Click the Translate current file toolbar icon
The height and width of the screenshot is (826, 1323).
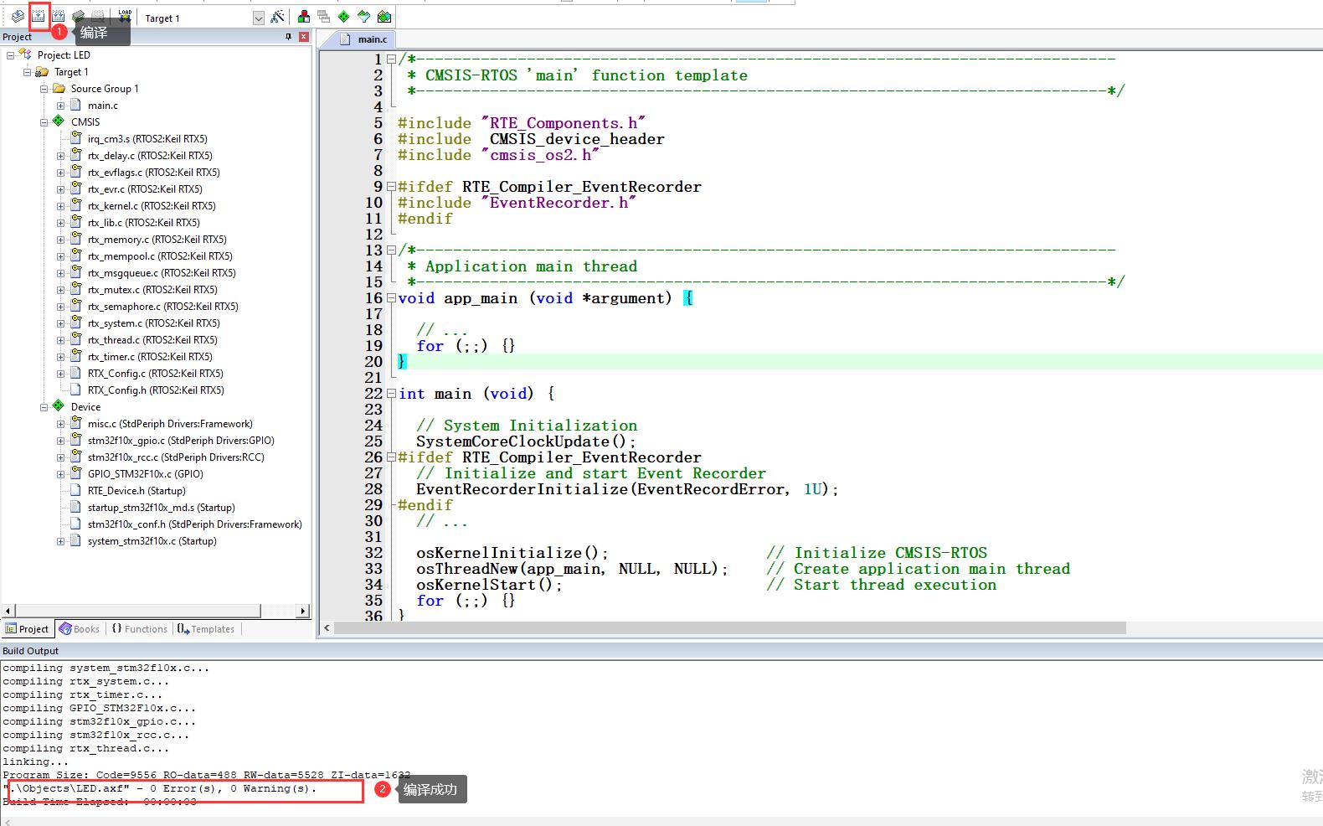tap(18, 16)
